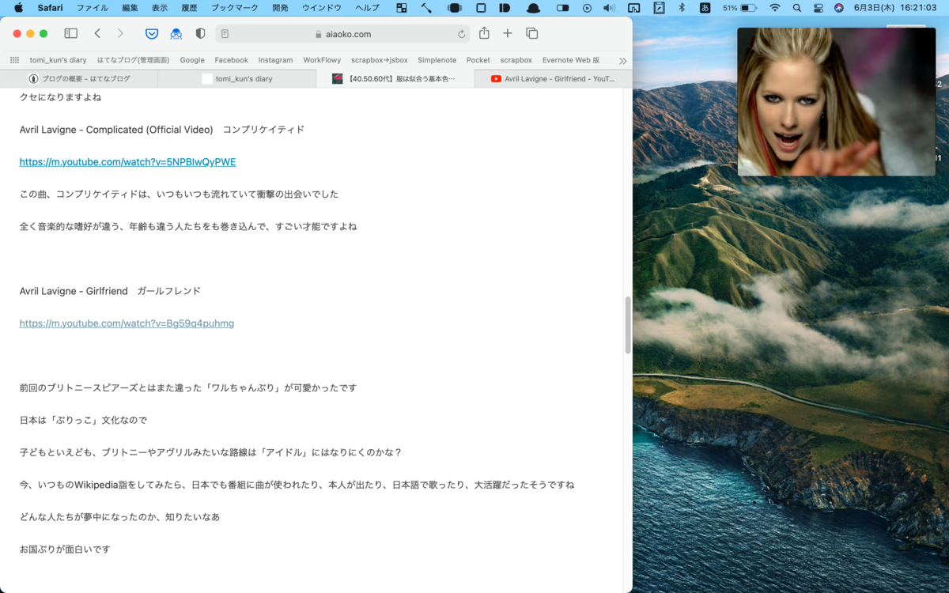Image resolution: width=949 pixels, height=593 pixels.
Task: Open the 編集 menu
Action: (x=130, y=8)
